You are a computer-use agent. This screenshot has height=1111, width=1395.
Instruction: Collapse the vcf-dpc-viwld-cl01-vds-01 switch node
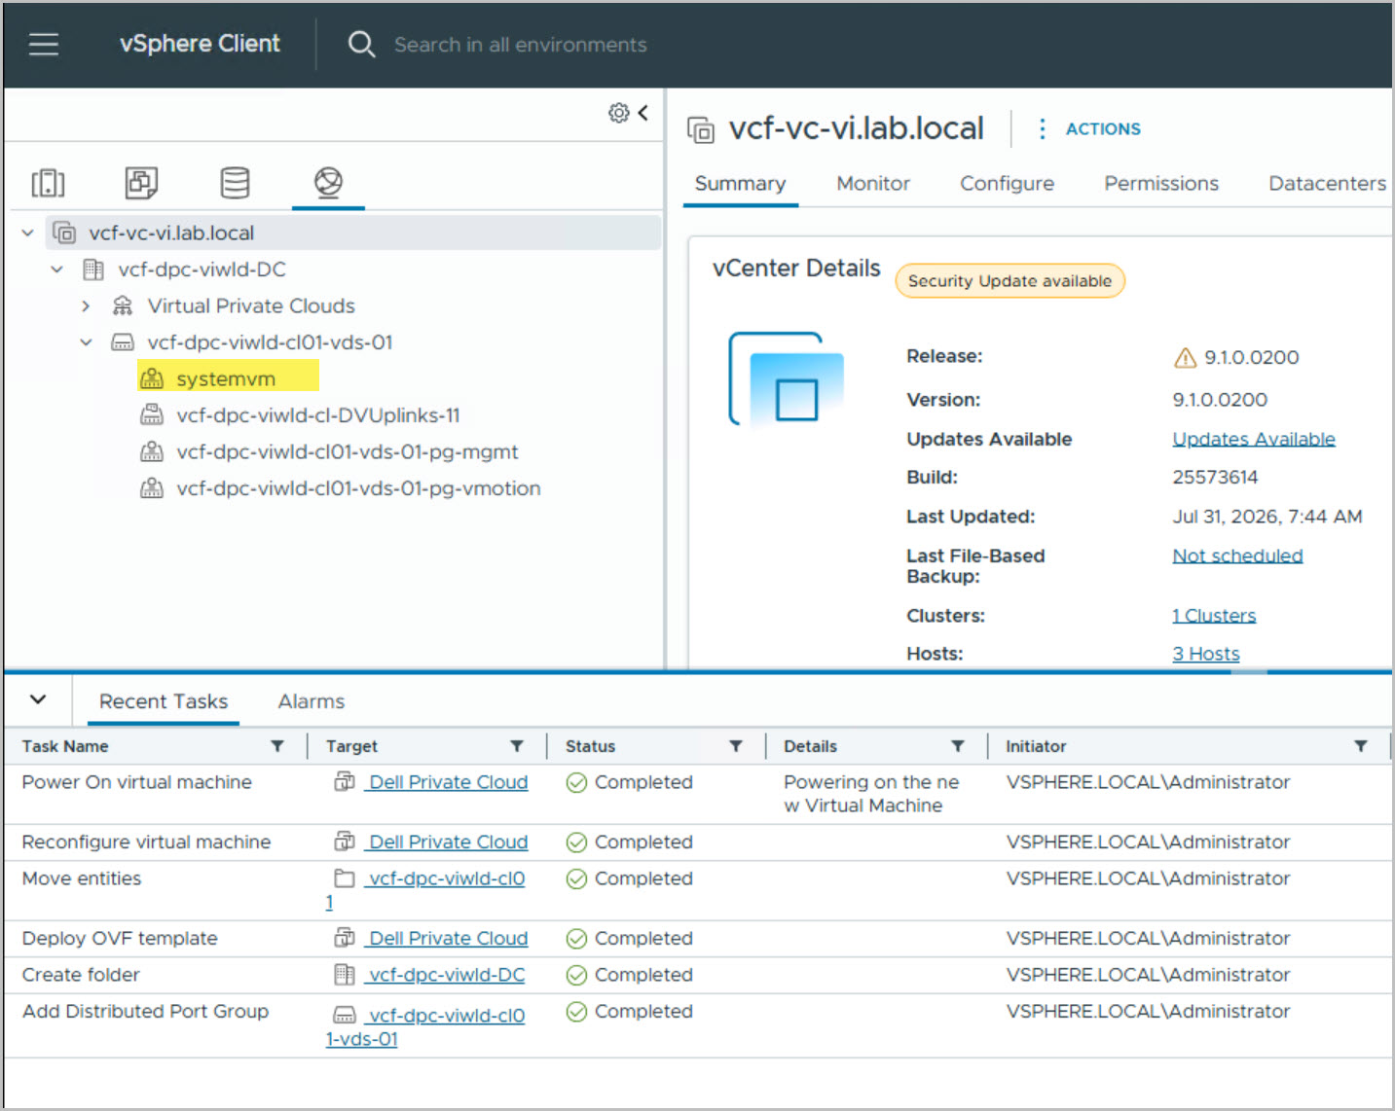point(87,342)
